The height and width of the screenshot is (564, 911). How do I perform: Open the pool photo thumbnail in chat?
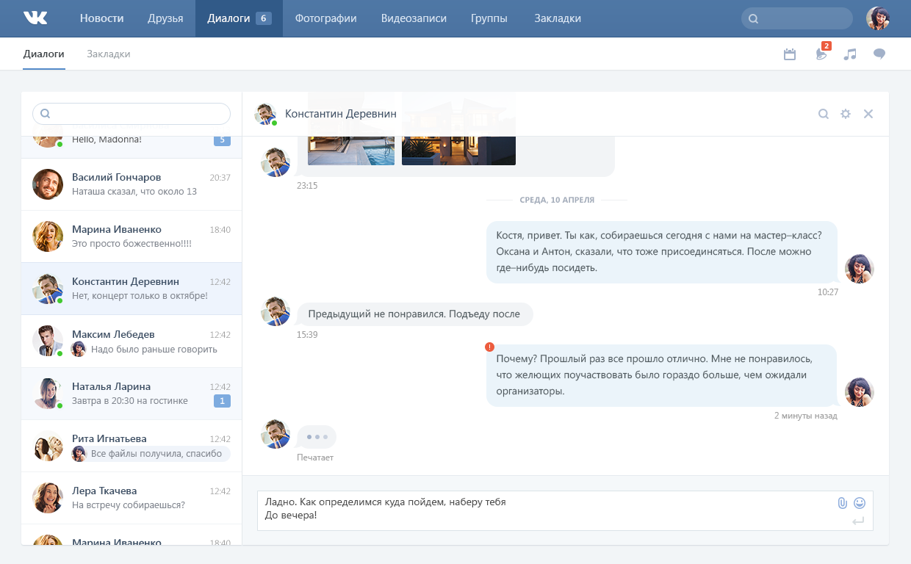(x=351, y=150)
